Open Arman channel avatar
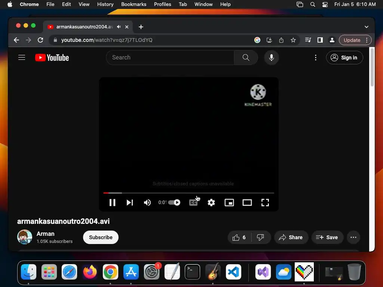The height and width of the screenshot is (287, 383). [25, 237]
